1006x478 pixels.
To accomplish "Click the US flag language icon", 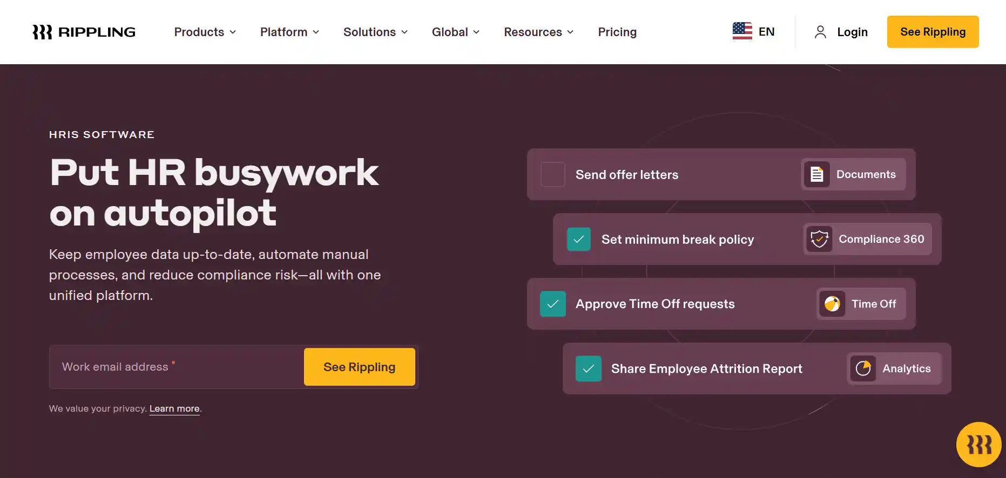I will 742,31.
